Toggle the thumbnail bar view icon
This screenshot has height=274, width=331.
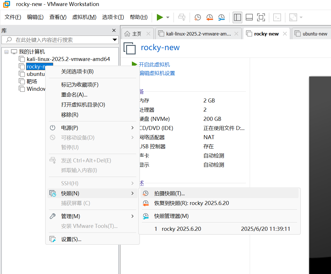pos(249,17)
